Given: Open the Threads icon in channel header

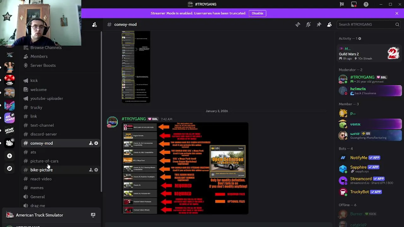Looking at the screenshot, I should 298,24.
